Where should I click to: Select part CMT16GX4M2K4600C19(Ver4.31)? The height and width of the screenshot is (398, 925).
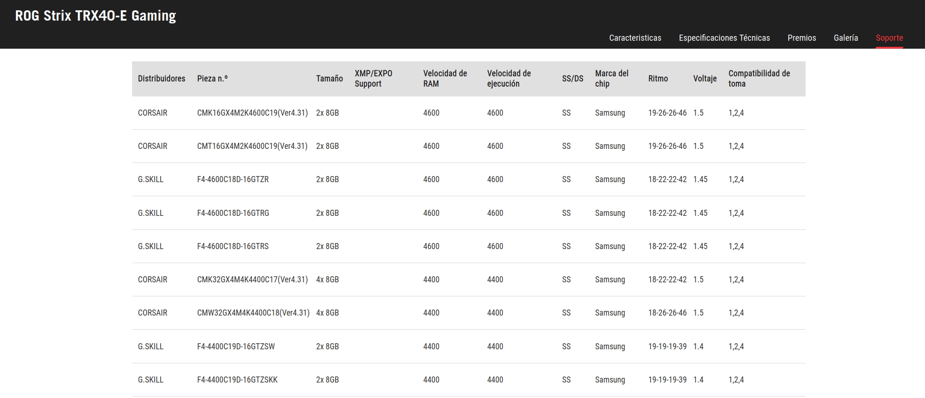pos(252,146)
